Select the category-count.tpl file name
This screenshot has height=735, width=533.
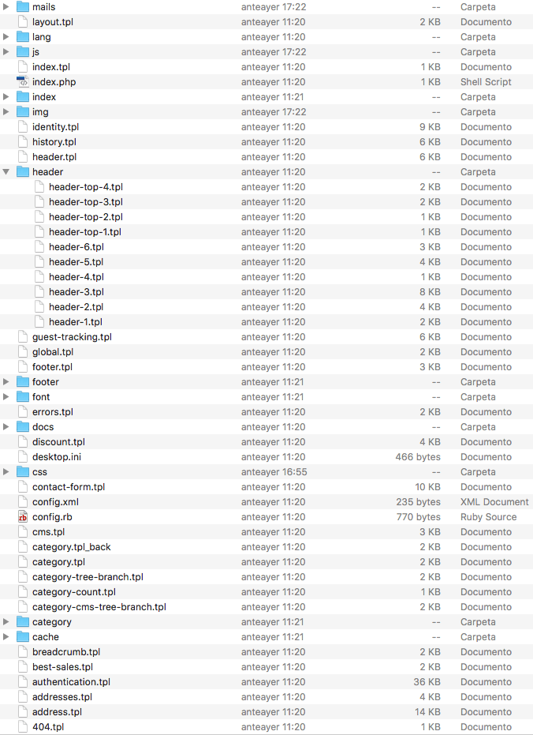[x=74, y=592]
